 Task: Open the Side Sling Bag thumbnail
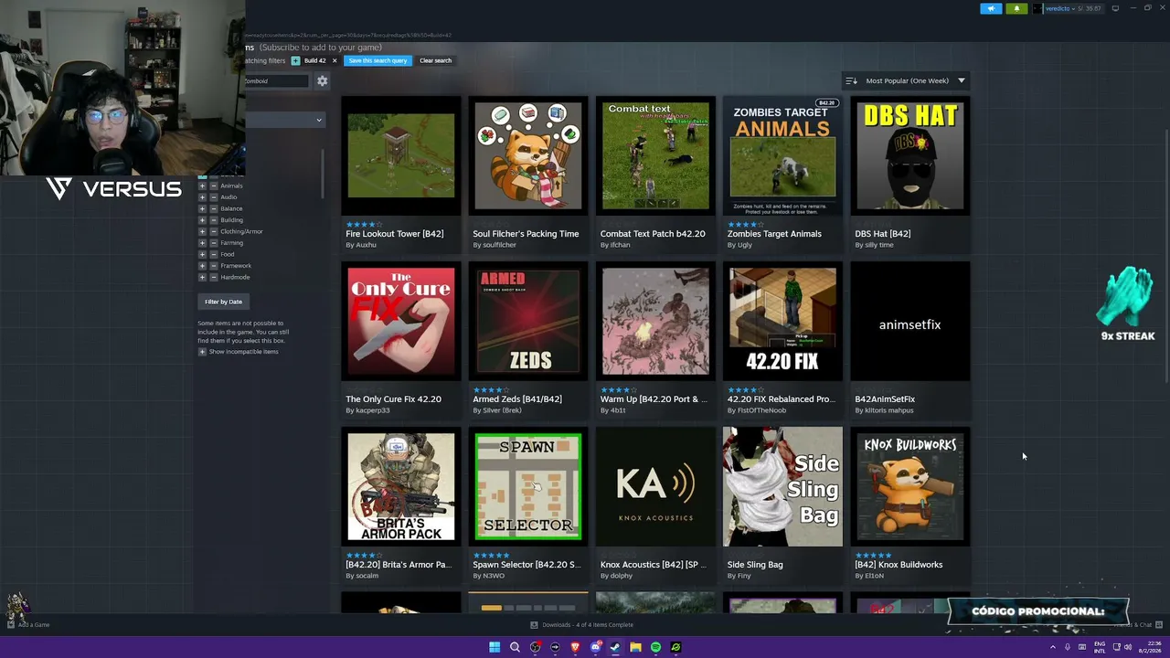point(782,486)
